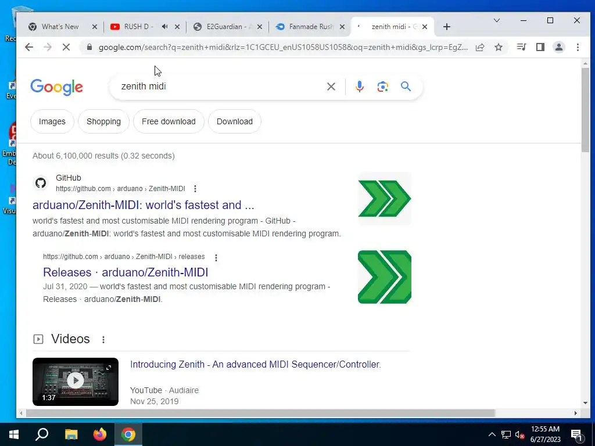Click the GitHub favicon on the first result
The image size is (595, 446).
41,183
